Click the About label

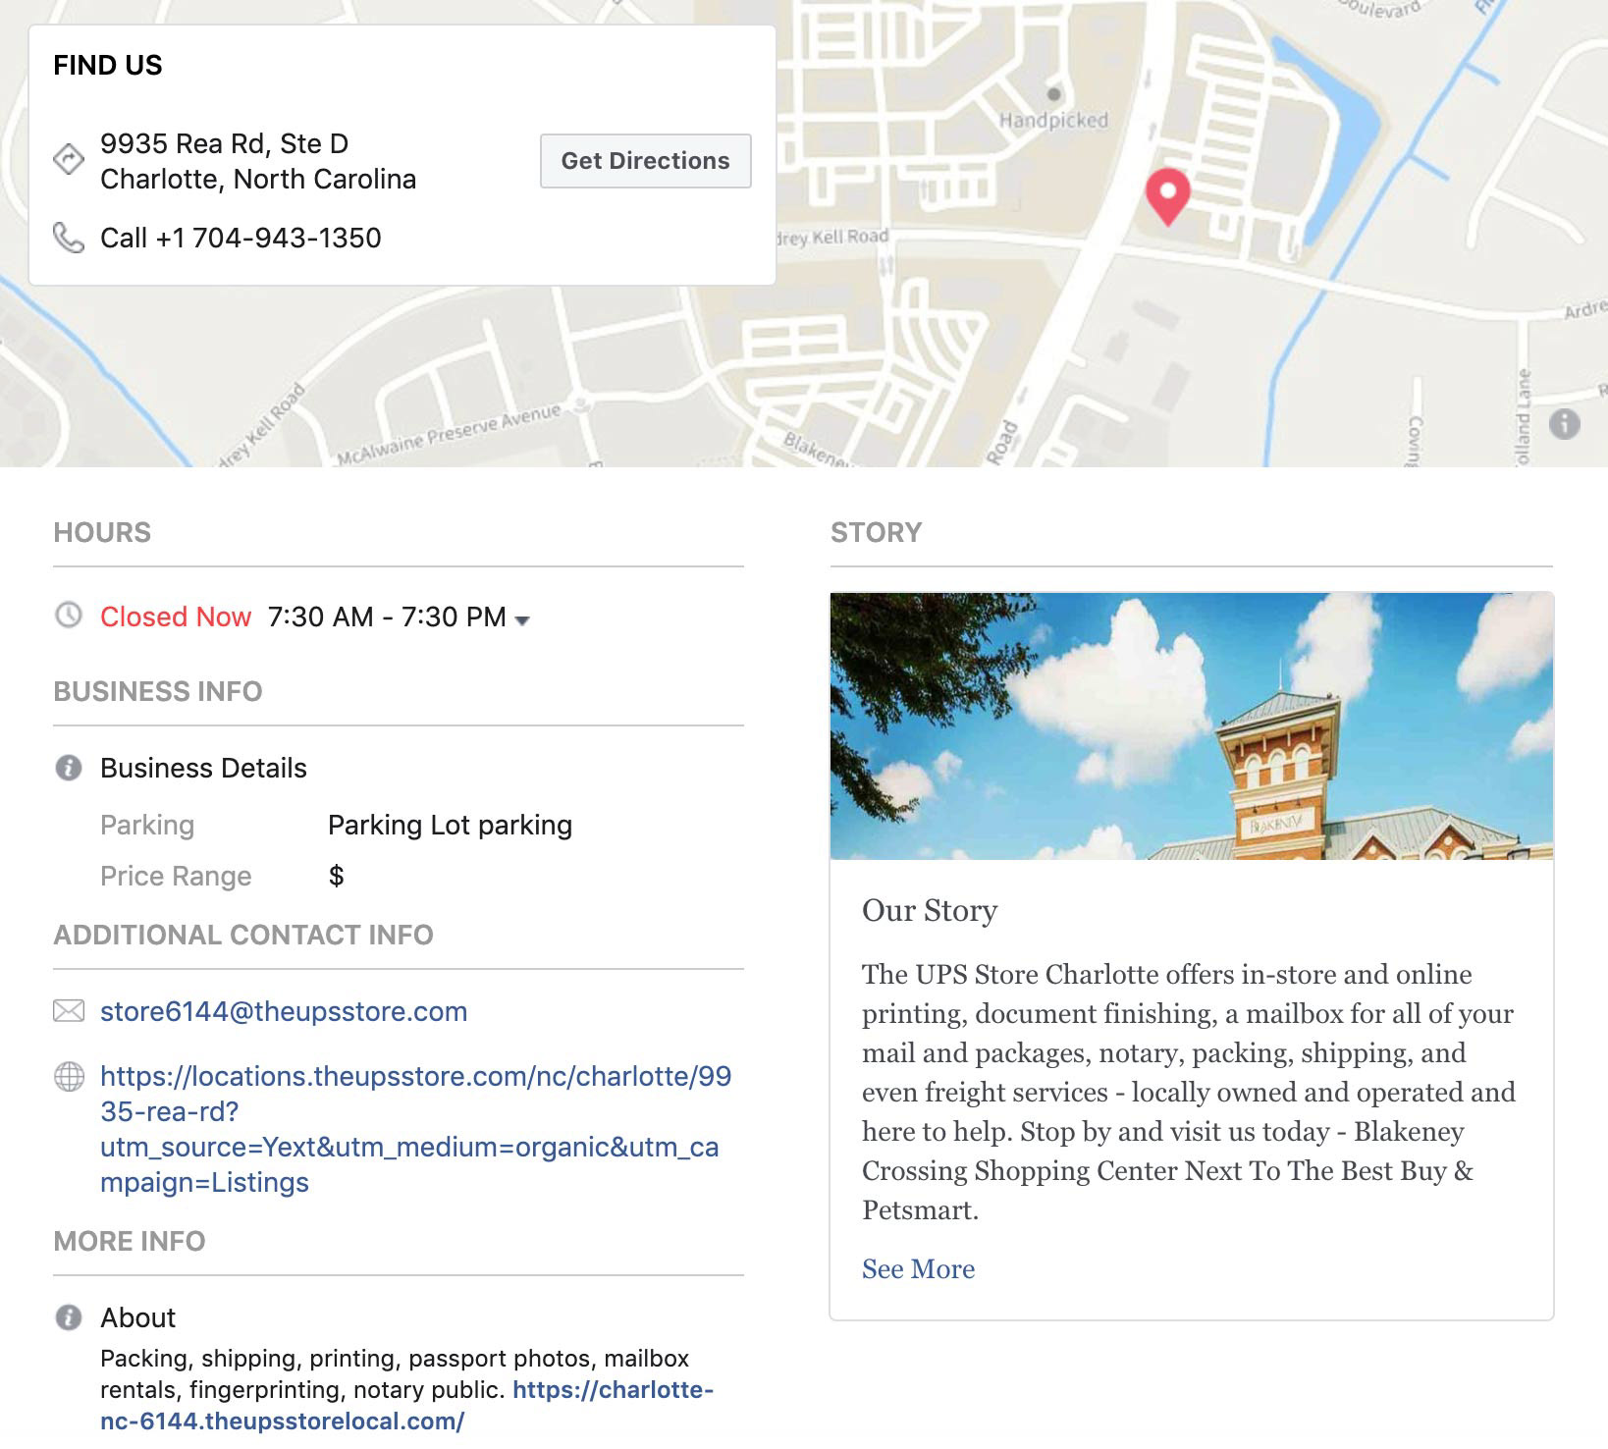pyautogui.click(x=137, y=1317)
